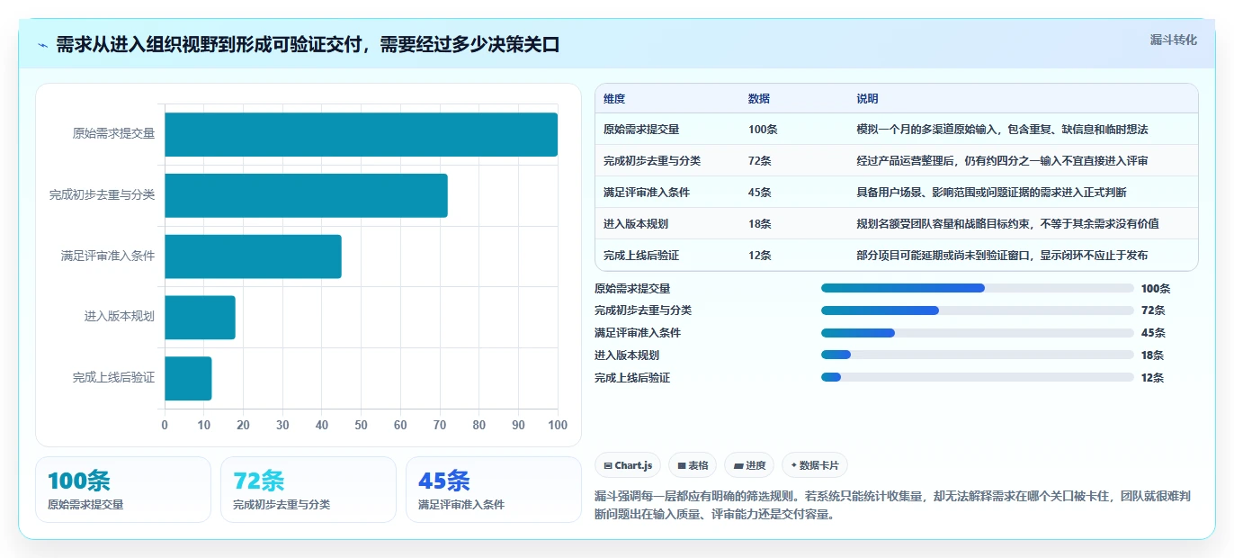Click the chart bar for 满足评审准入条件

click(x=253, y=256)
